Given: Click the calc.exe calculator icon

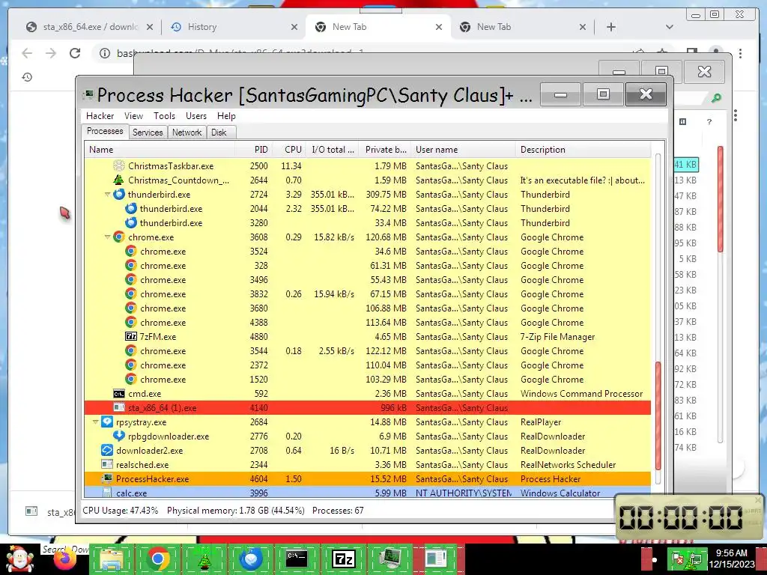Looking at the screenshot, I should tap(106, 493).
